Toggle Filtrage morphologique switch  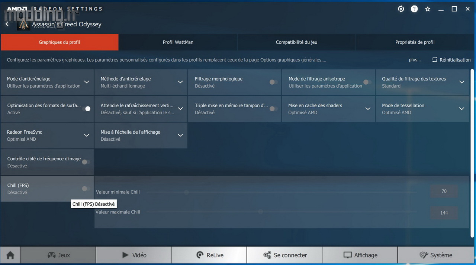273,82
